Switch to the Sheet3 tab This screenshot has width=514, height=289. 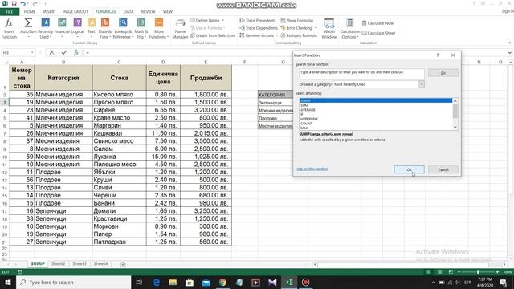[80, 263]
